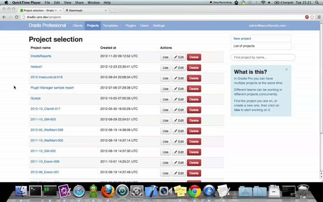Expand admin@securityroots.com user menu
Screen dimensions: 323x202
click(x=269, y=26)
